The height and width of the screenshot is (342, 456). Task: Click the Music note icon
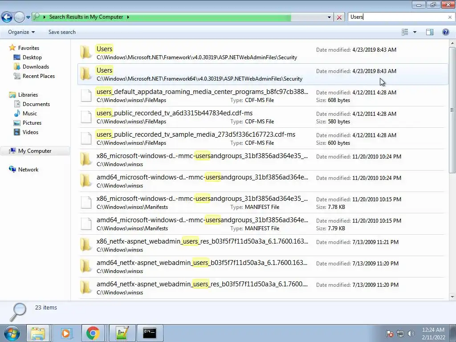click(17, 113)
